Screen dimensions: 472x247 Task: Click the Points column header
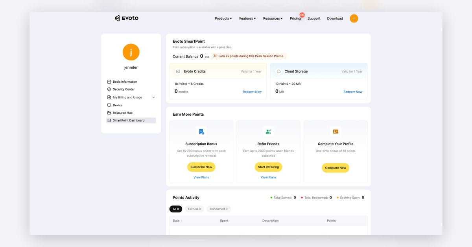[x=331, y=221]
